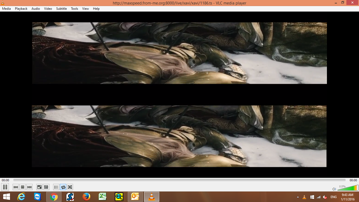Skip to next media in playlist

tap(29, 187)
